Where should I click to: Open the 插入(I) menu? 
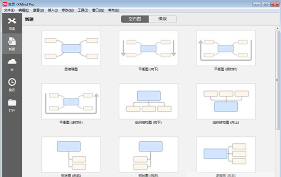(53, 10)
